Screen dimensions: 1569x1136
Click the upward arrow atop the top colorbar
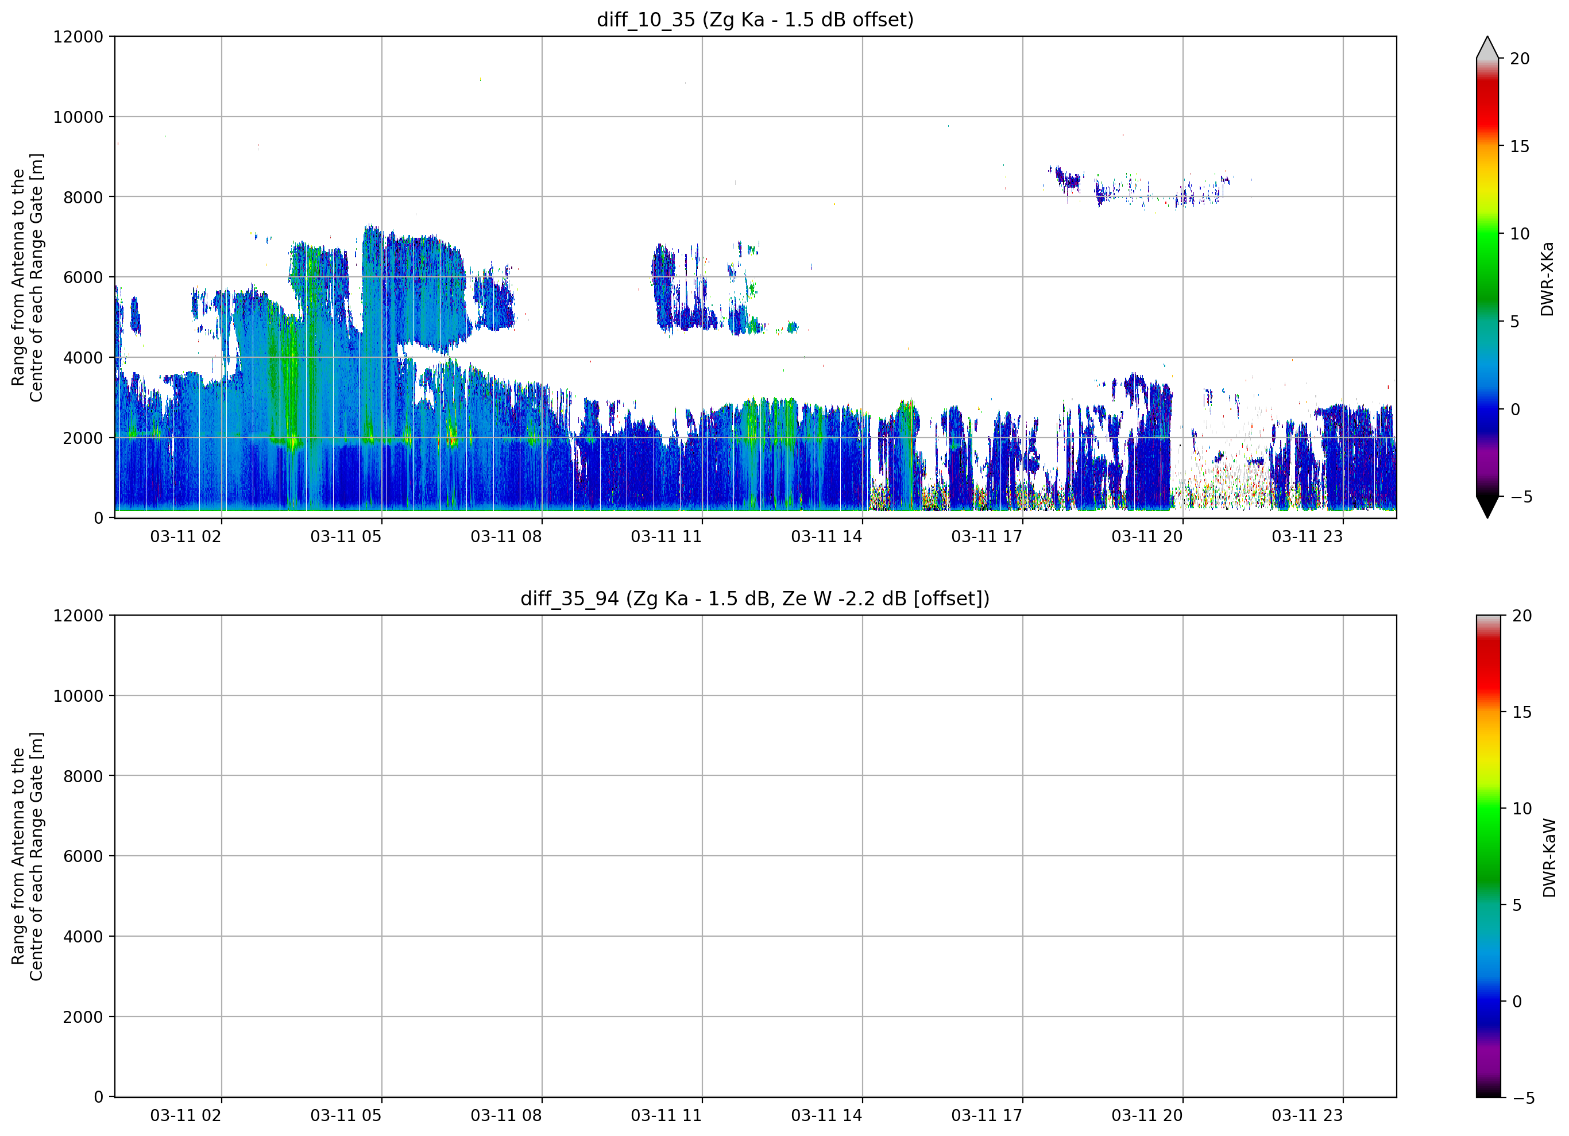(x=1487, y=48)
